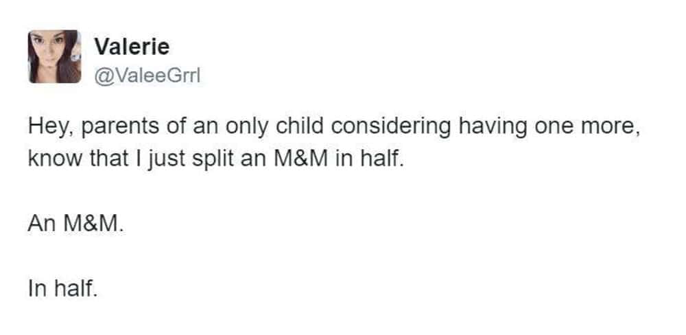Click the standalone "An M&M." line

[x=76, y=224]
